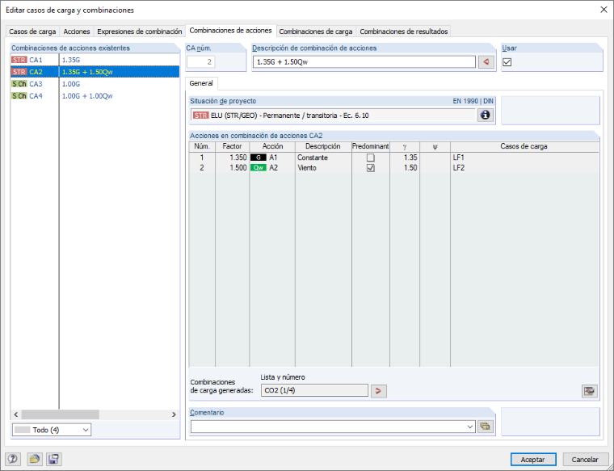The image size is (614, 471).
Task: Click the Aceptar button
Action: (532, 459)
